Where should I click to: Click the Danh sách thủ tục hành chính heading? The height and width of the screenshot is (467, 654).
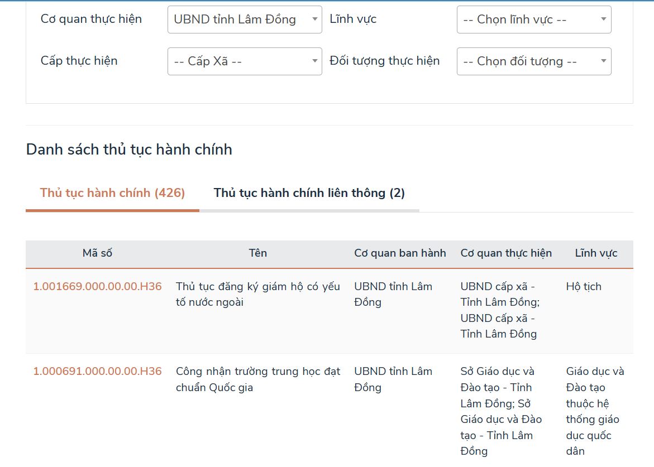[129, 150]
